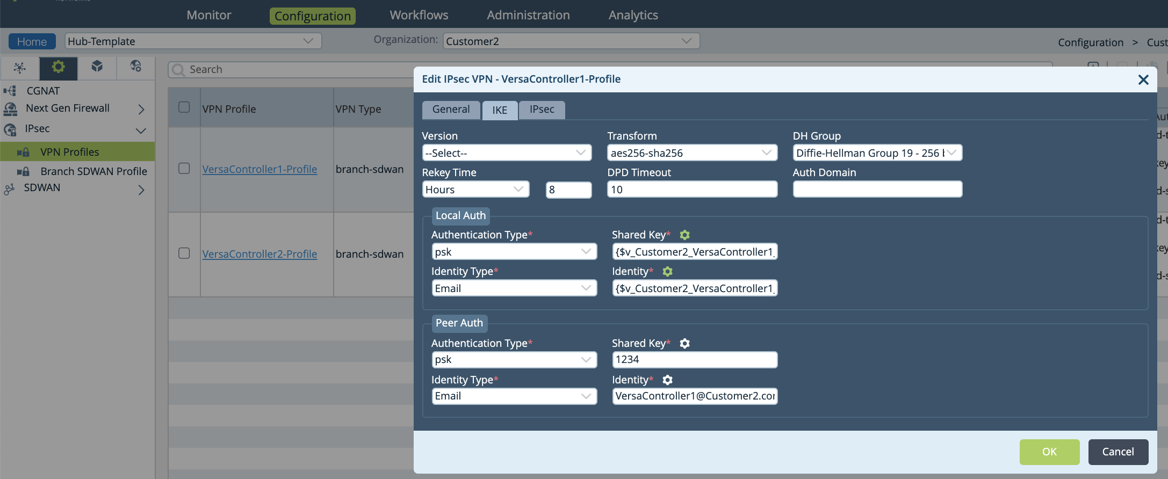
Task: Click the Cancel button
Action: (1118, 452)
